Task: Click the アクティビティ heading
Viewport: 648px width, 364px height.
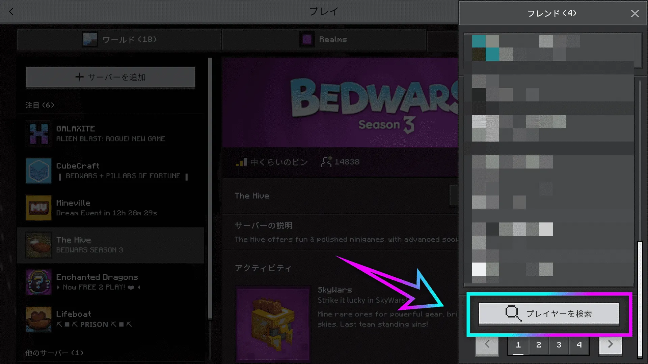Action: tap(263, 268)
